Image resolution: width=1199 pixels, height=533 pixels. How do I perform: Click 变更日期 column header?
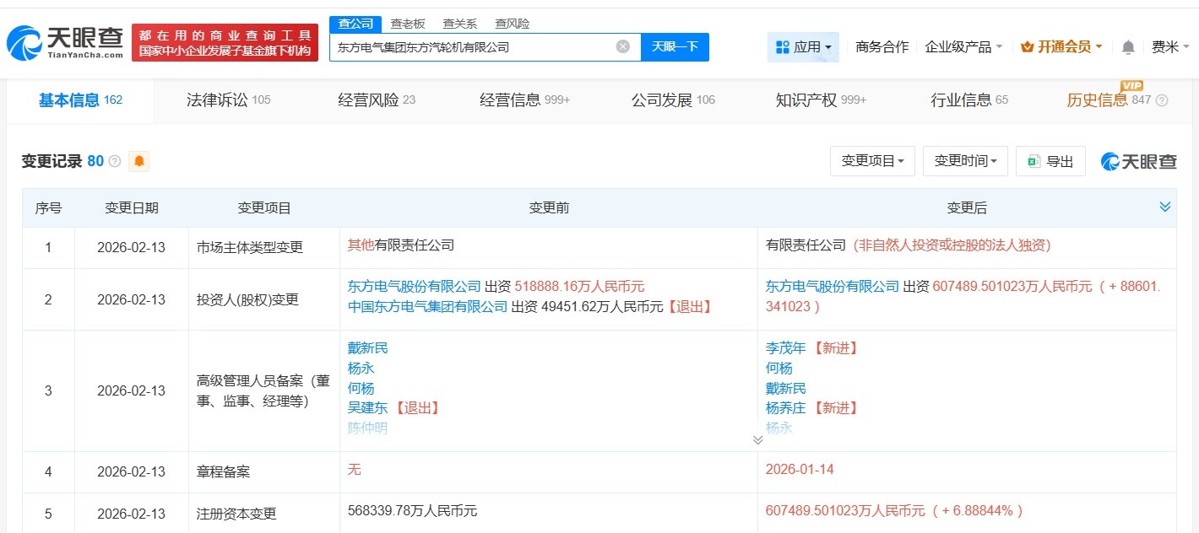tap(132, 208)
